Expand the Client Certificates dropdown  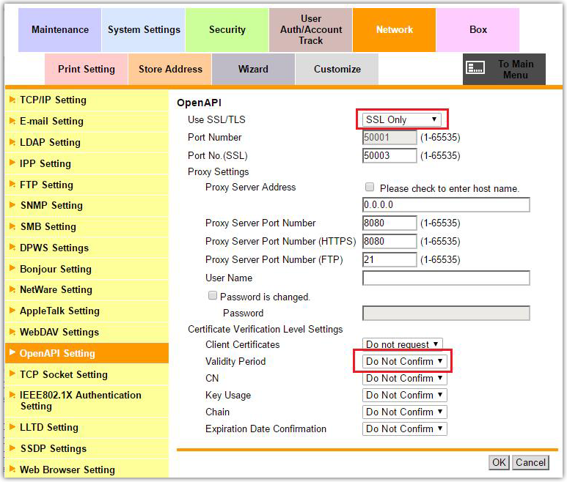[403, 344]
